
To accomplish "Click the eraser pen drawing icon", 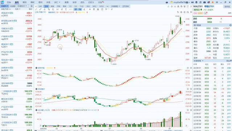I will point(84,9).
